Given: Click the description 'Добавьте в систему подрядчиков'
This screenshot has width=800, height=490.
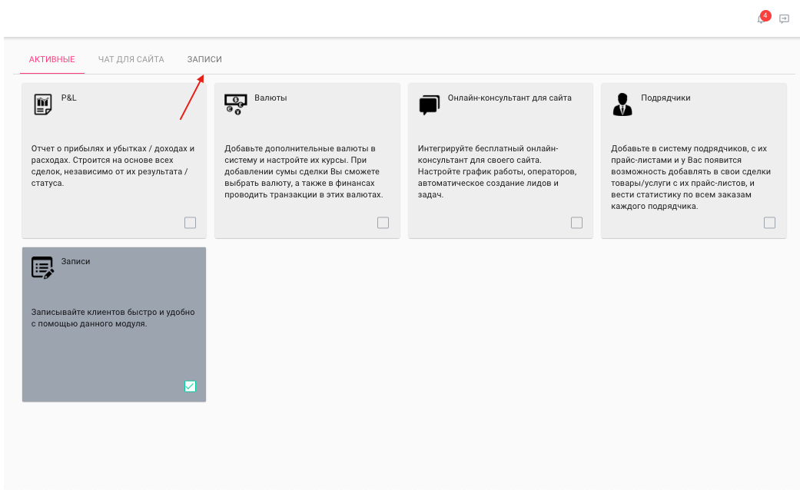Looking at the screenshot, I should pyautogui.click(x=691, y=177).
